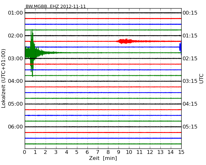Screen dimensions: 206x165
Task: Click the 10 tick on the minute axis
Action: click(129, 152)
